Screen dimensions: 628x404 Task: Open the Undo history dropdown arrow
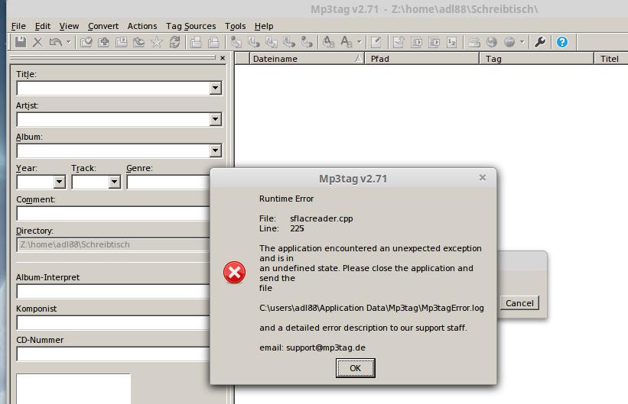68,41
